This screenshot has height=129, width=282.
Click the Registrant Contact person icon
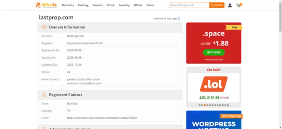click(44, 95)
